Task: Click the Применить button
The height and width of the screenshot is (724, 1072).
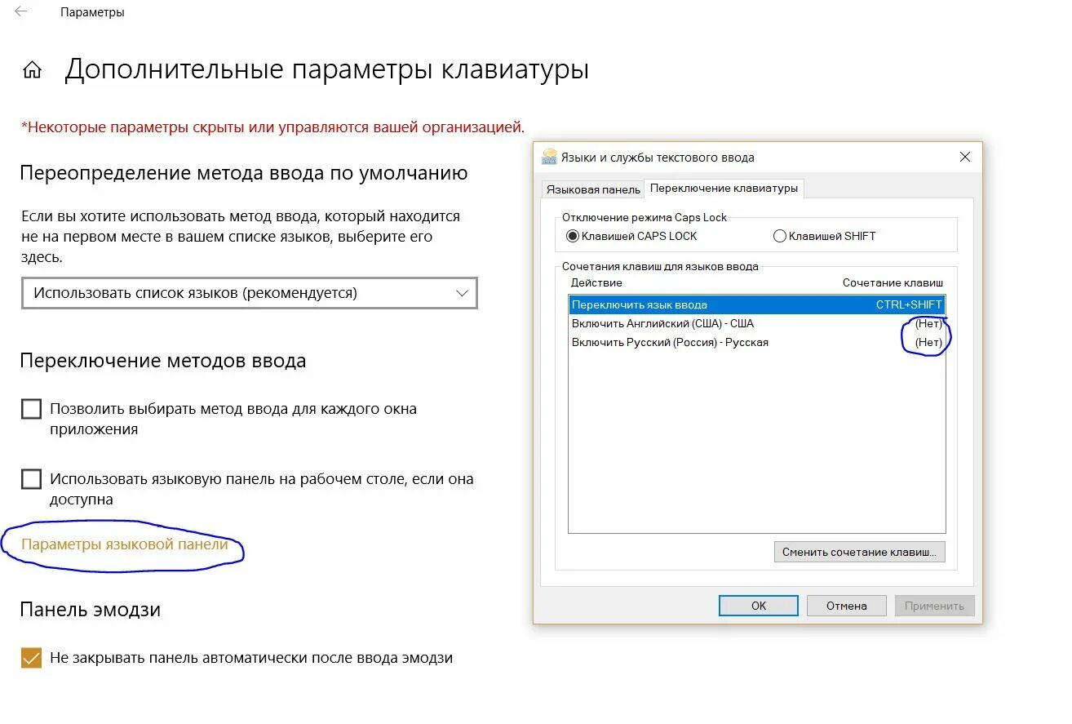Action: tap(934, 606)
